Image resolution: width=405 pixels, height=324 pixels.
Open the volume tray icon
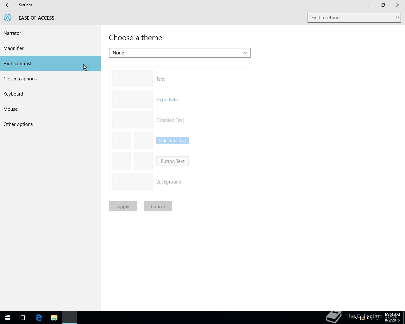pos(370,318)
